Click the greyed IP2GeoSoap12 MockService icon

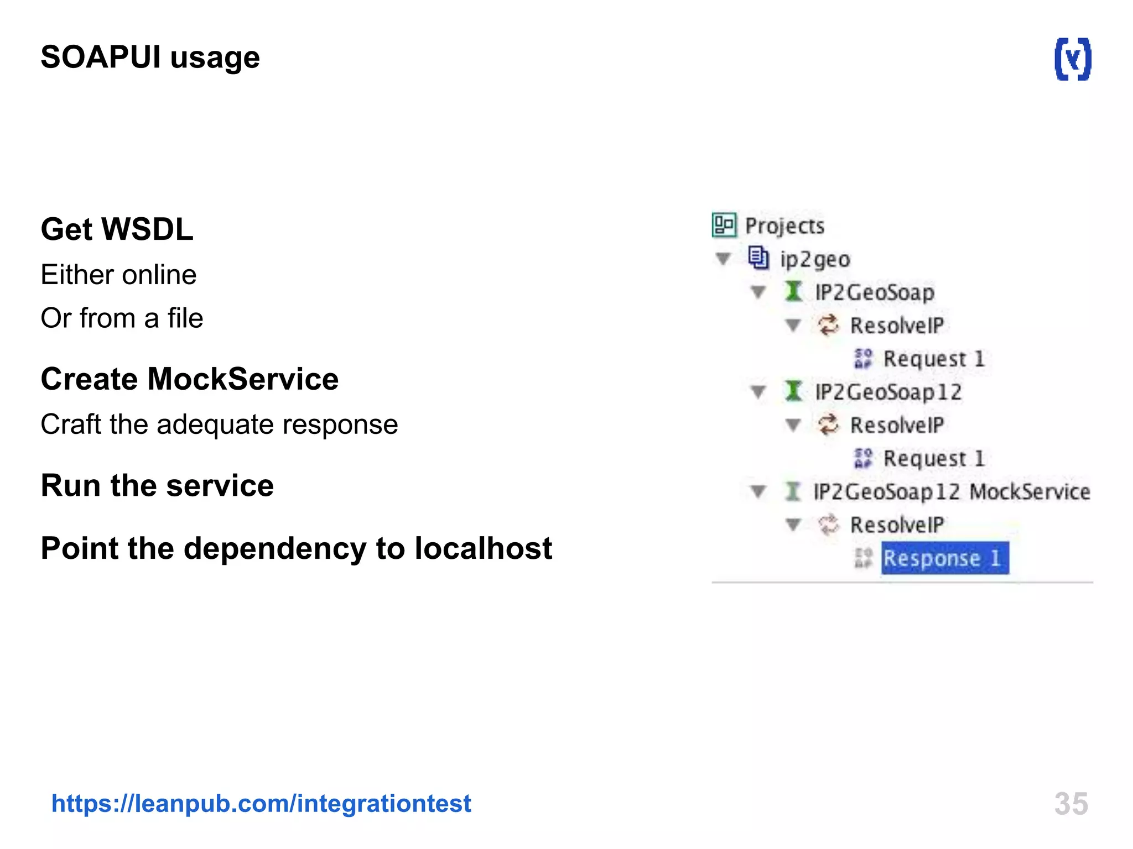pyautogui.click(x=793, y=491)
